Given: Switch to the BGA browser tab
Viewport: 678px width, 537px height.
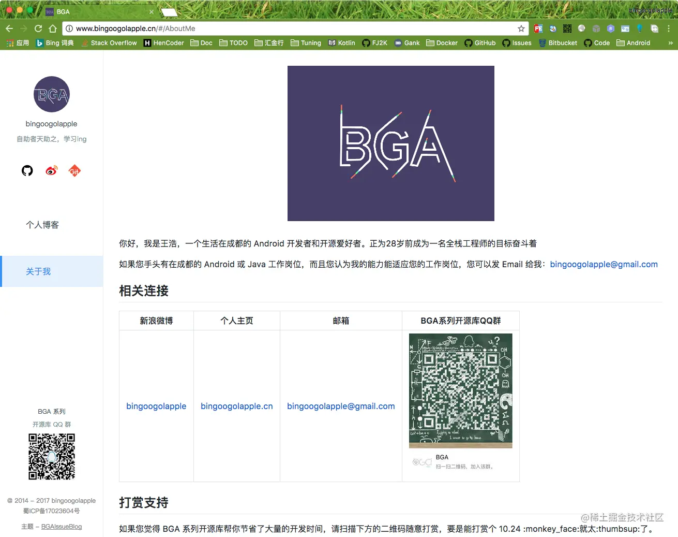Looking at the screenshot, I should pos(62,11).
